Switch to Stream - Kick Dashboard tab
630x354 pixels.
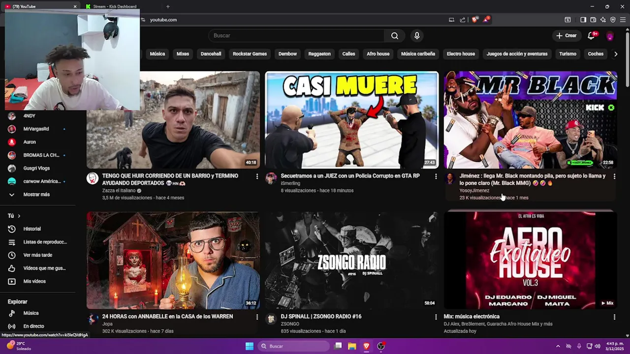(115, 6)
